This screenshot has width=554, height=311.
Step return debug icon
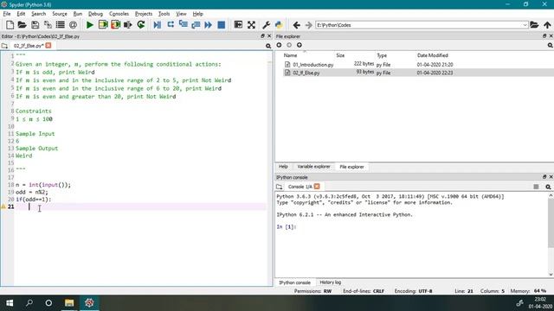(196, 25)
